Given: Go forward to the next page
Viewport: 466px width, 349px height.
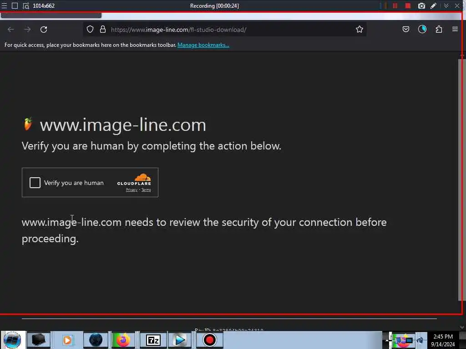Looking at the screenshot, I should pyautogui.click(x=27, y=30).
